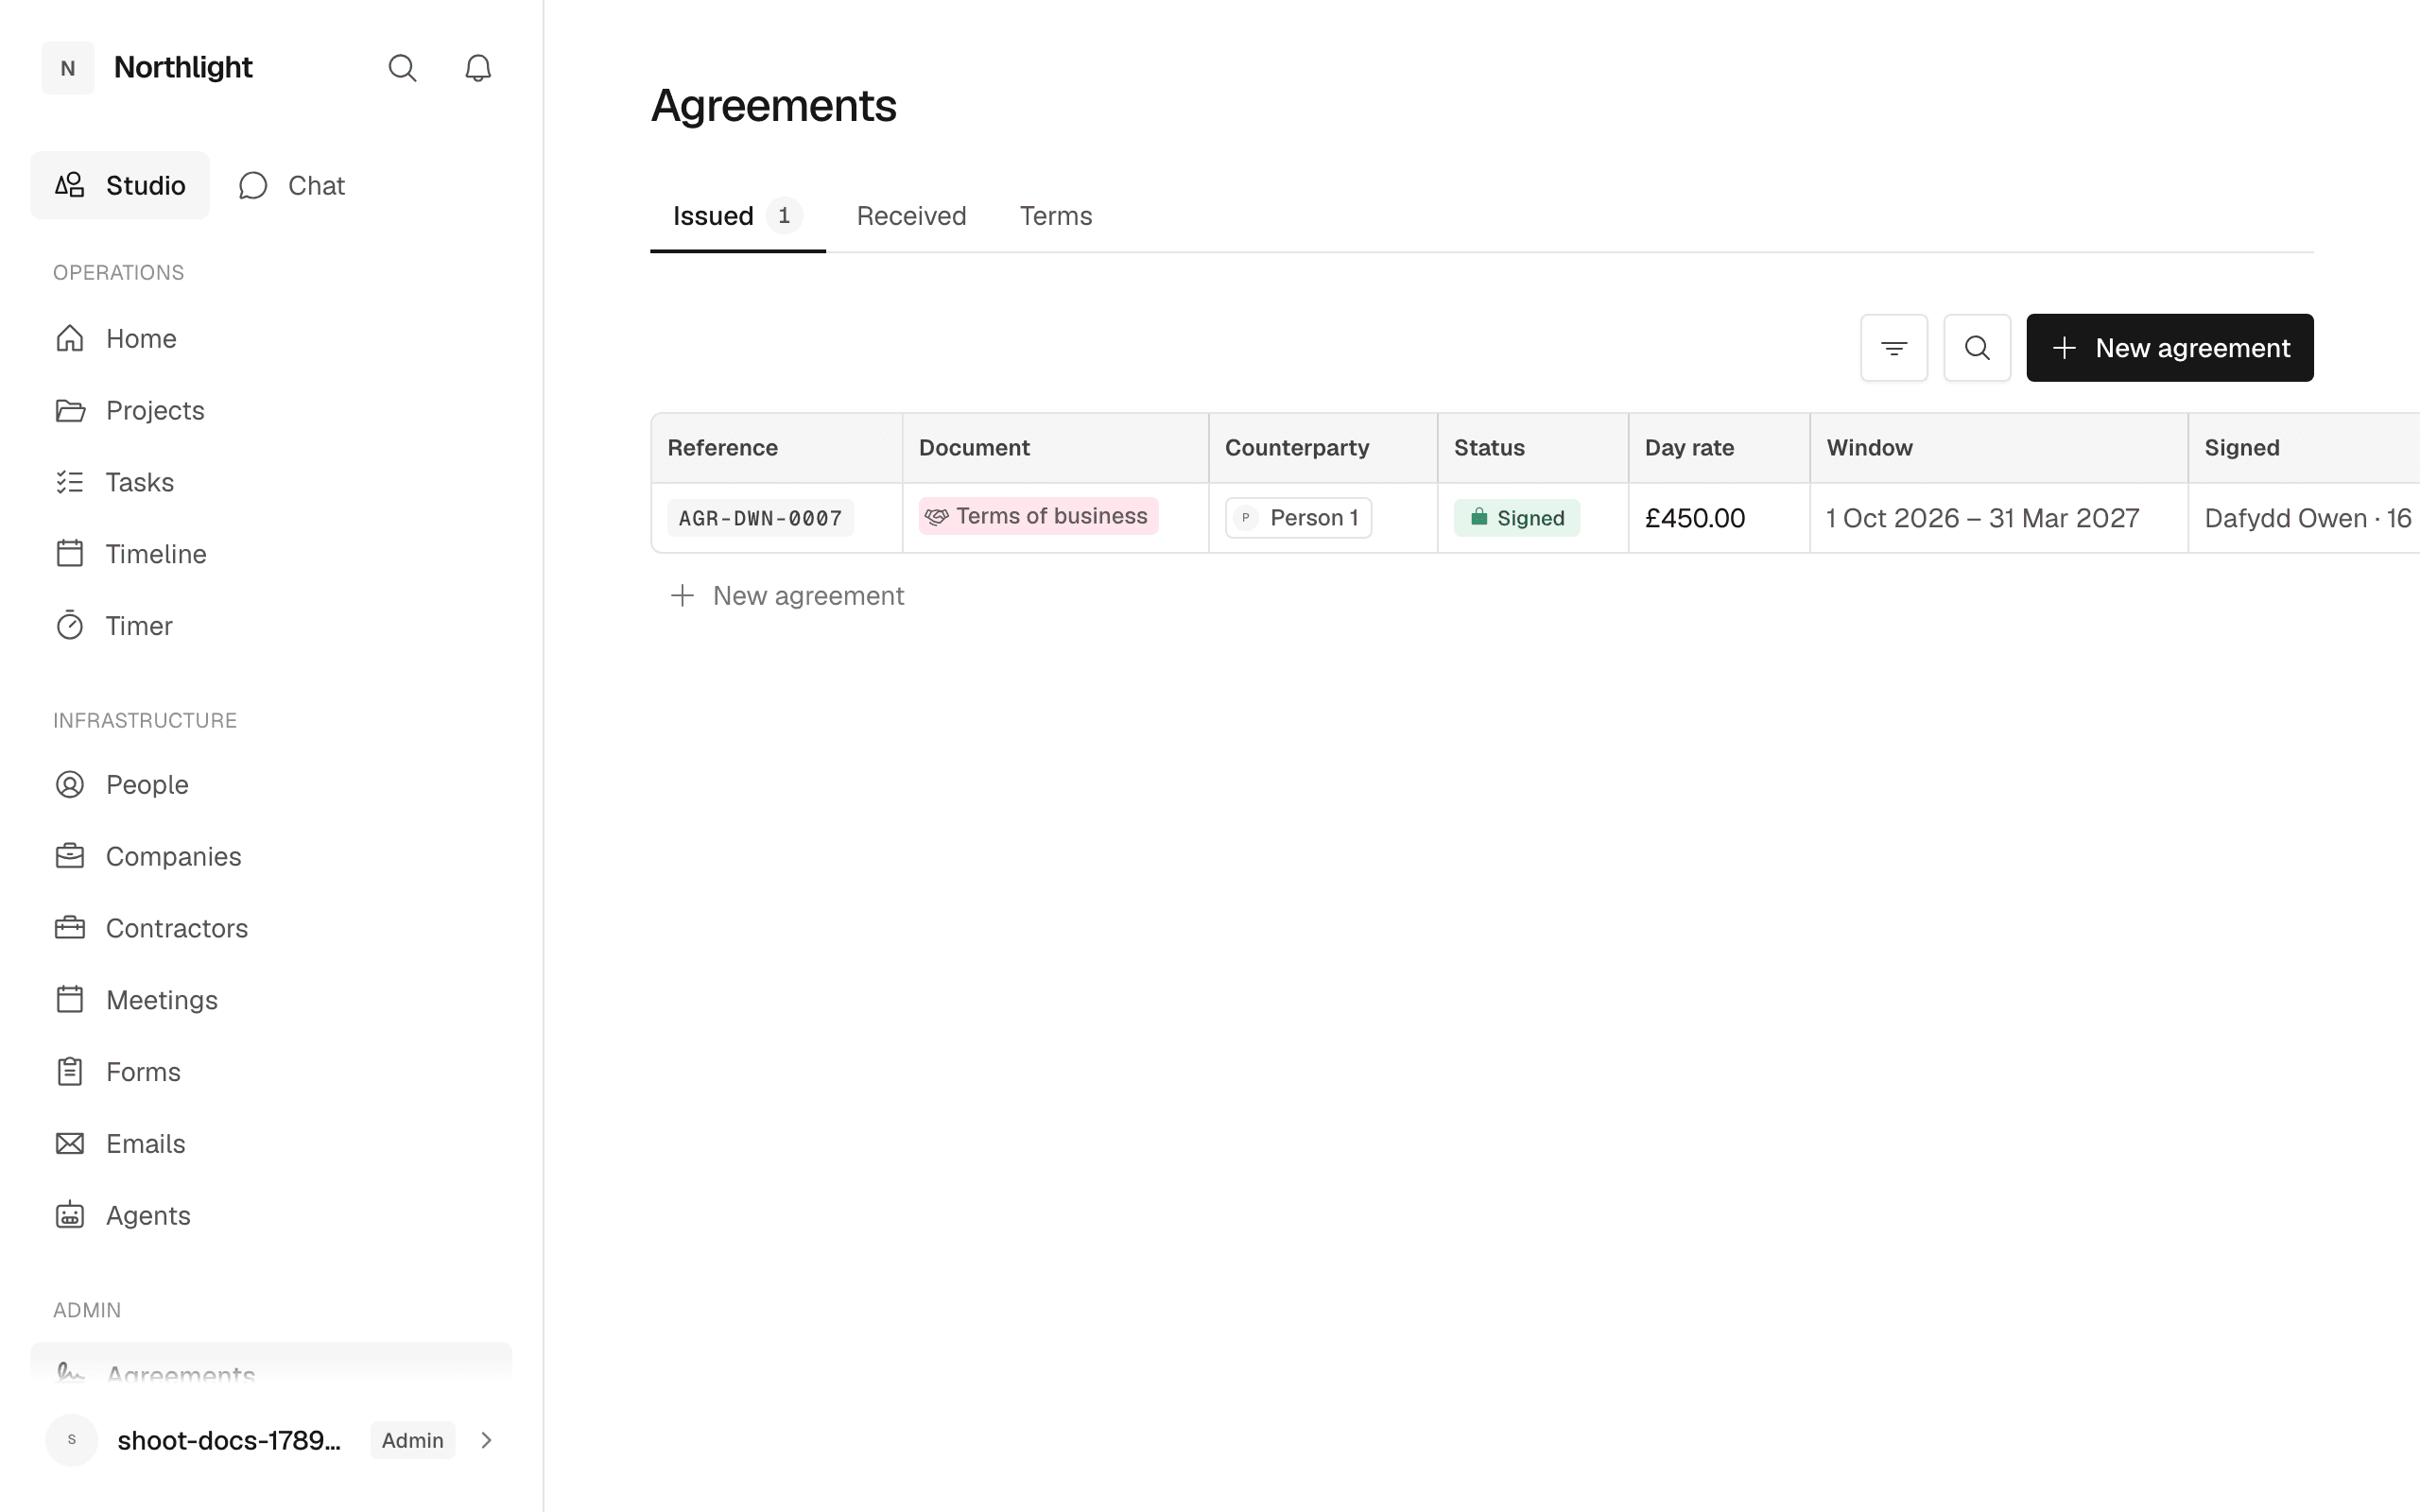Switch to the Chat tab
The image size is (2420, 1512).
tap(292, 185)
